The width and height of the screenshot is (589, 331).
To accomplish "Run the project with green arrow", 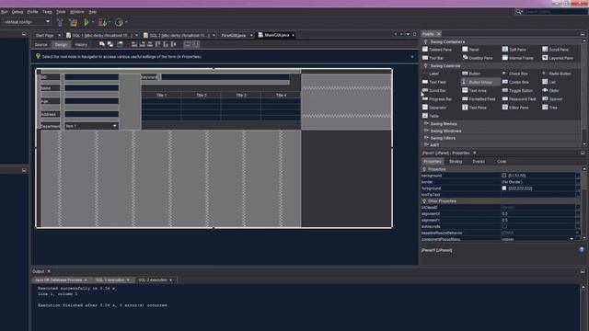I will 87,22.
